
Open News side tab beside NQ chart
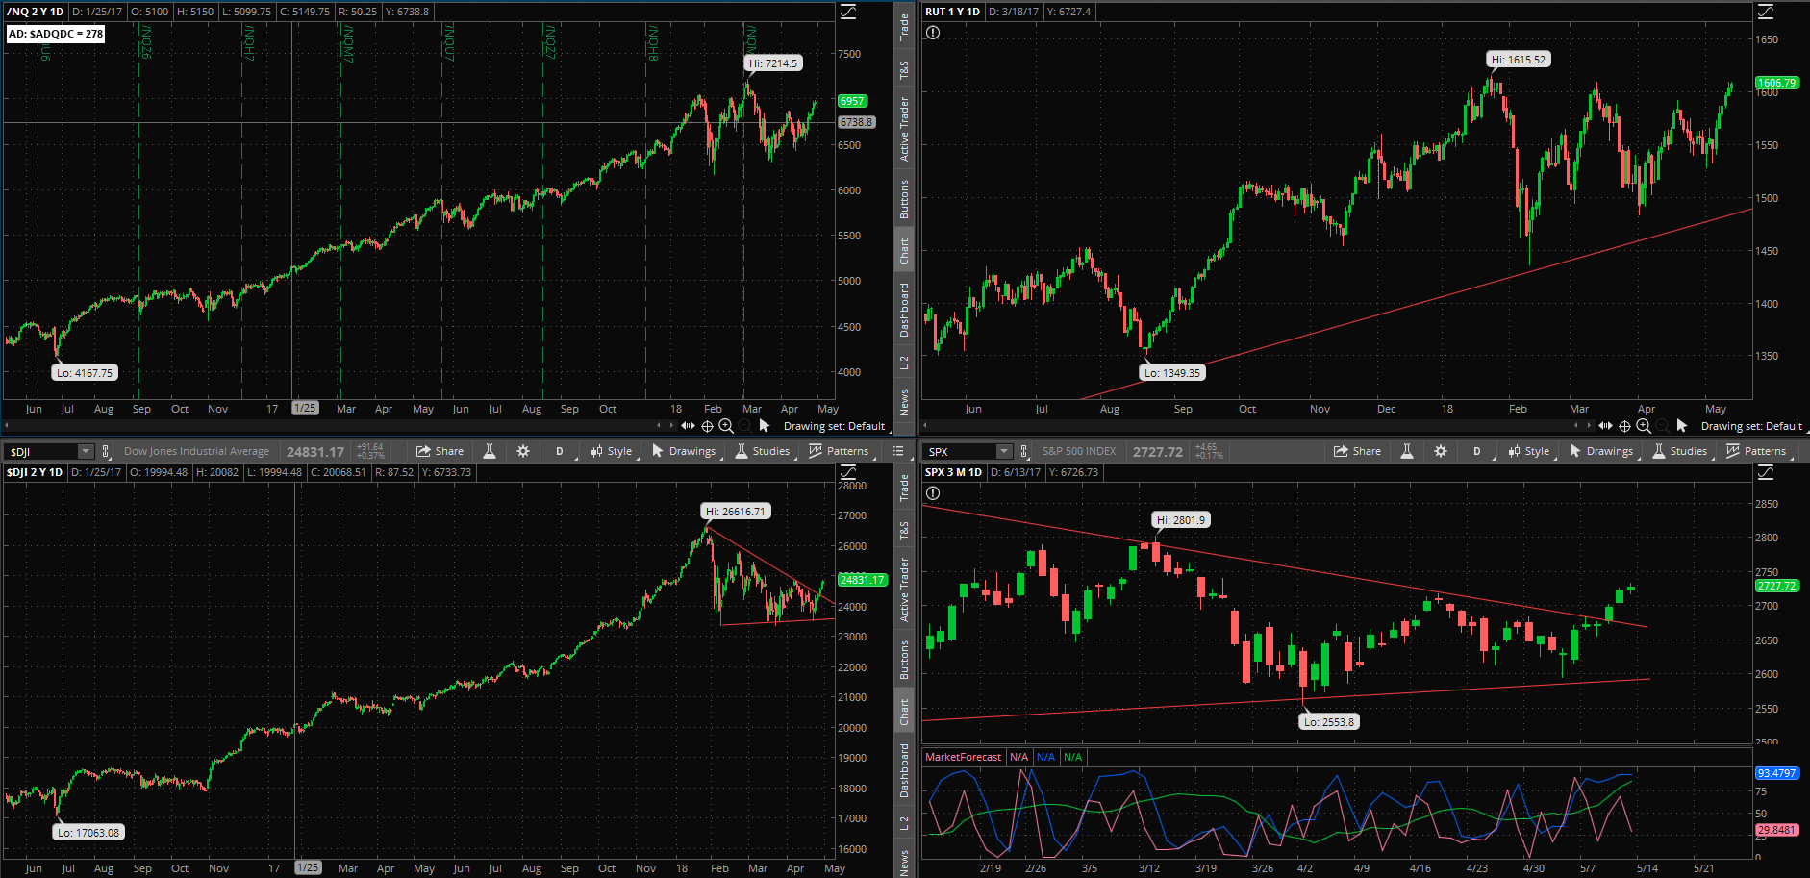[x=904, y=402]
